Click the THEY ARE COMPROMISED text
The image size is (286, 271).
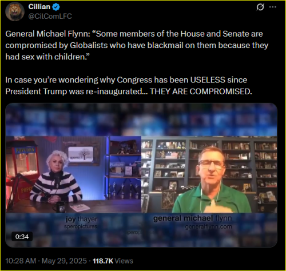[x=201, y=91]
